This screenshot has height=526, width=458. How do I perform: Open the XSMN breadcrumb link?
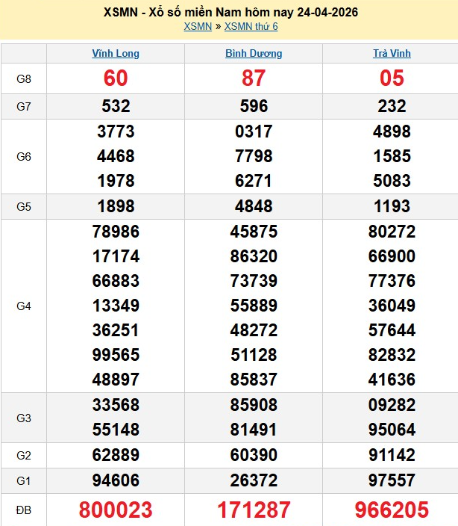pyautogui.click(x=198, y=27)
